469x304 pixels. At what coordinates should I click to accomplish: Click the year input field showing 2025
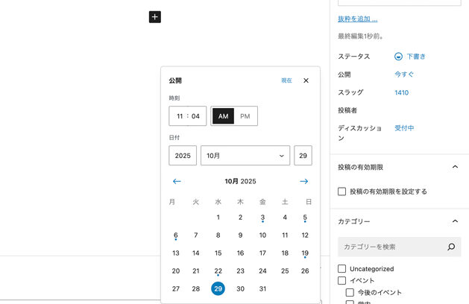point(183,156)
